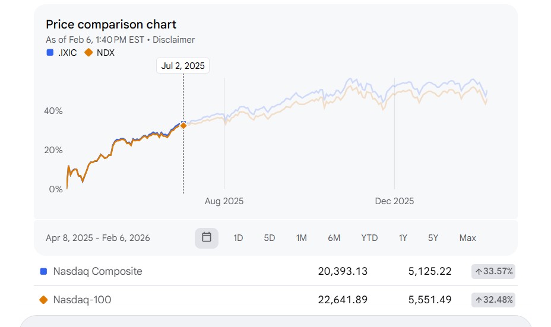Select the 5Y time range

click(433, 238)
